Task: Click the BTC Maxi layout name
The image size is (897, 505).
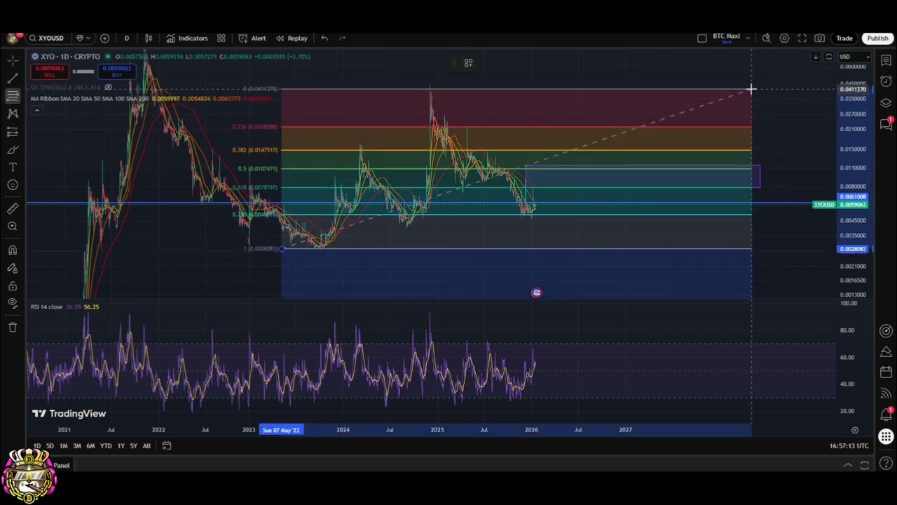Action: point(726,36)
